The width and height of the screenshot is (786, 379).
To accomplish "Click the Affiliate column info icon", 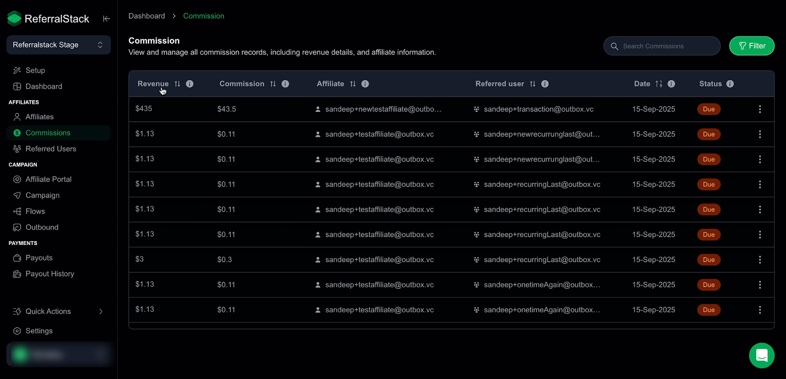I will [365, 84].
